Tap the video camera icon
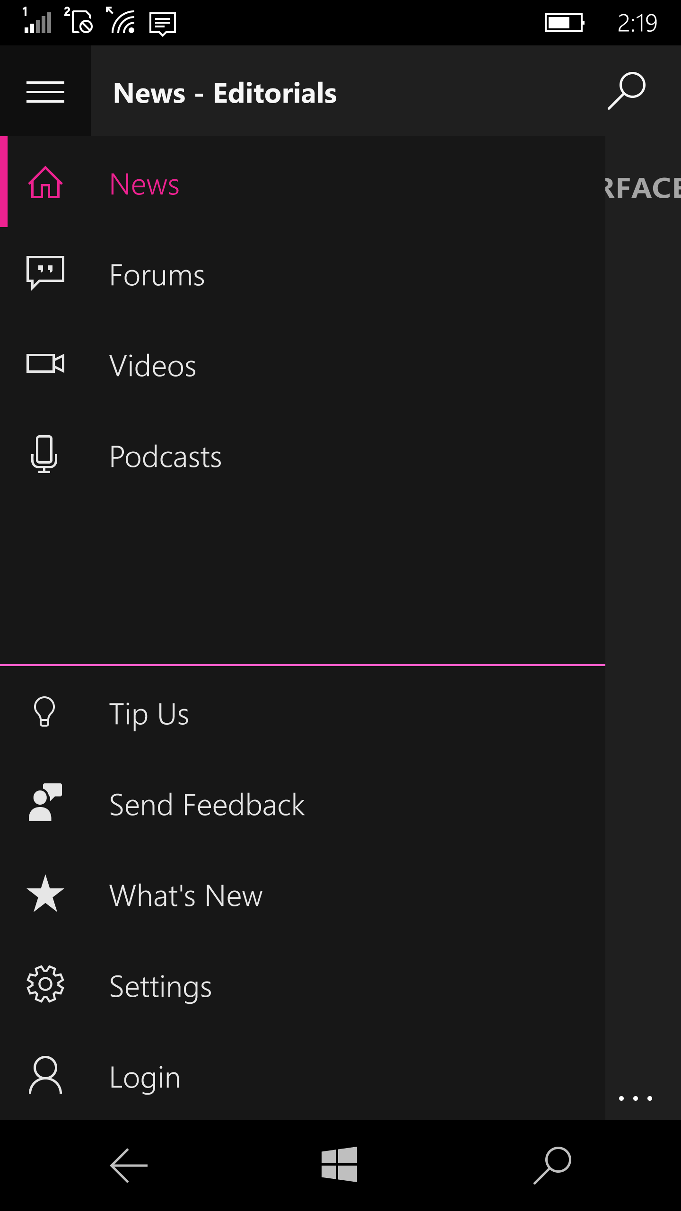This screenshot has width=681, height=1211. [45, 364]
